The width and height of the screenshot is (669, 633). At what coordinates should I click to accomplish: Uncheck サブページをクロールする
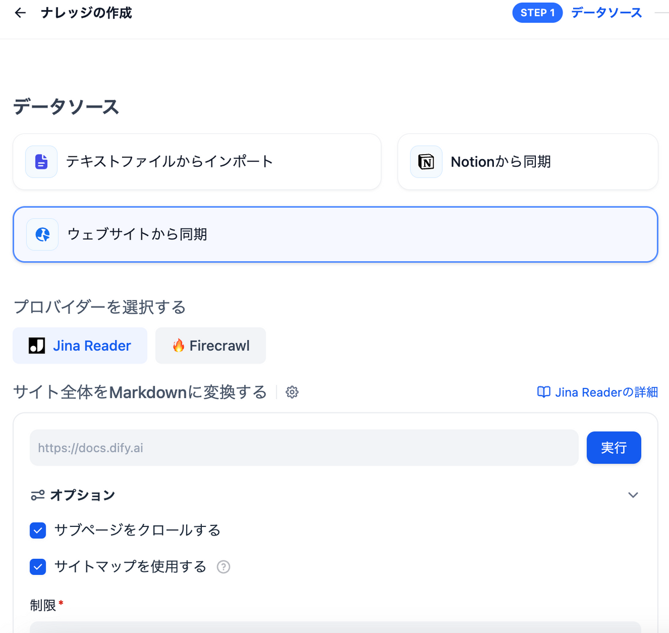click(37, 530)
